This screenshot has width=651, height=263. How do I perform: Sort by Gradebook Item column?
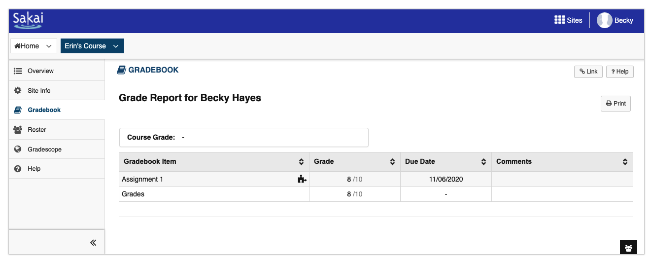pos(301,162)
